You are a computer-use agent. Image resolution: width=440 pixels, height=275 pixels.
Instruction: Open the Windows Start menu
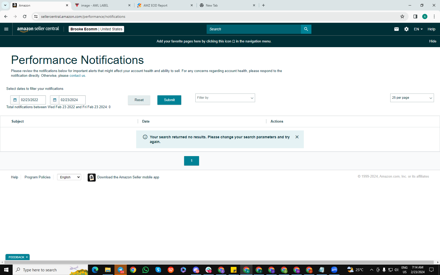click(6, 270)
